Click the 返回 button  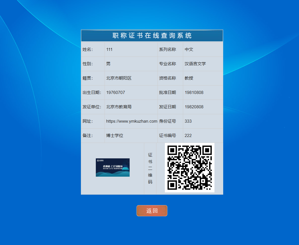[152, 210]
